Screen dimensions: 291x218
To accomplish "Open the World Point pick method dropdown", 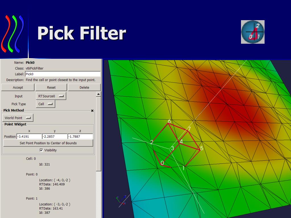I will pyautogui.click(x=18, y=118).
